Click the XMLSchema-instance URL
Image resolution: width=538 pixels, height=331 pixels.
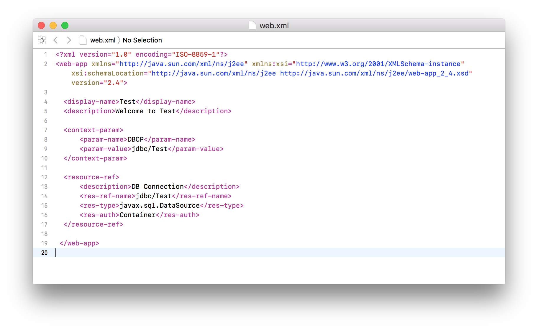pyautogui.click(x=378, y=64)
